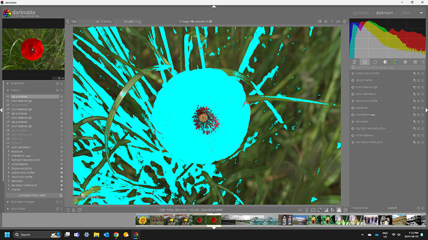Select the sunflower thumbnail in filmstrip
Image resolution: width=428 pixels, height=240 pixels.
point(143,220)
